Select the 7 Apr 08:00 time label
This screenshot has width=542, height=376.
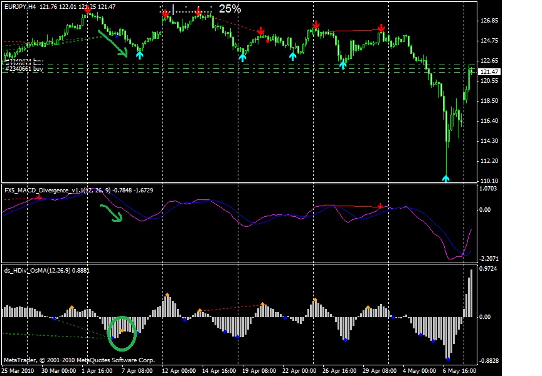137,371
